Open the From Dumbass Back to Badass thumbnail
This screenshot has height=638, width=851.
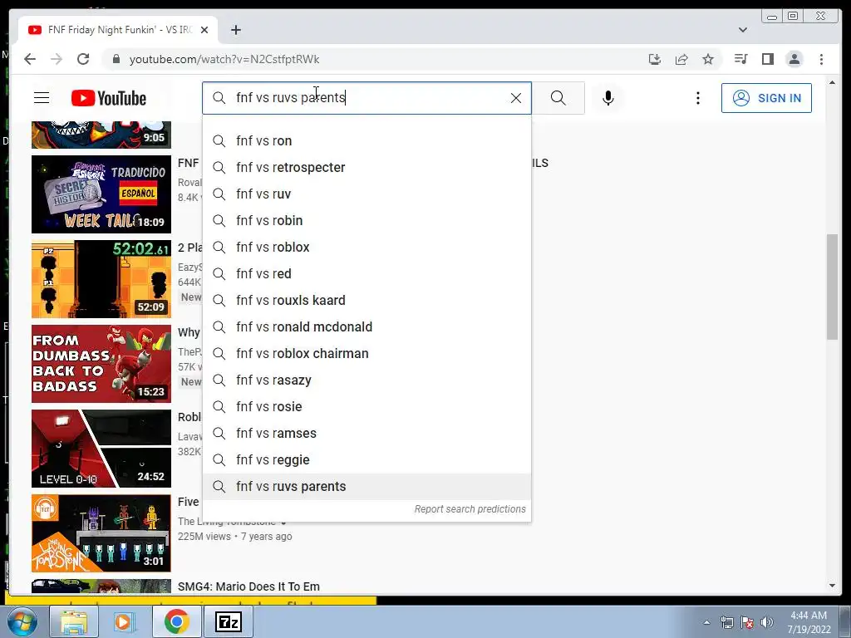pos(101,364)
